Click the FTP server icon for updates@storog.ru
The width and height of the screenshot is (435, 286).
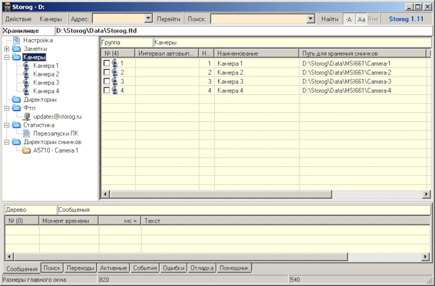27,116
